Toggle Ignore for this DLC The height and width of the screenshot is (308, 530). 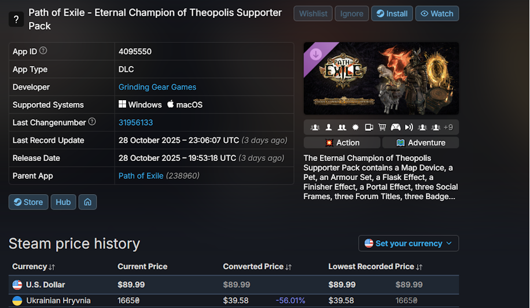[352, 14]
